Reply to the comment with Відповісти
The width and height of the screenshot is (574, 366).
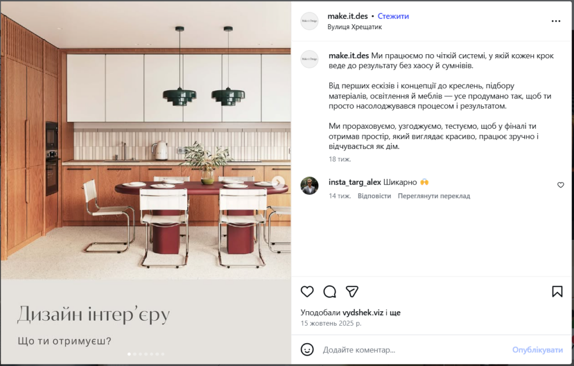[x=374, y=196]
